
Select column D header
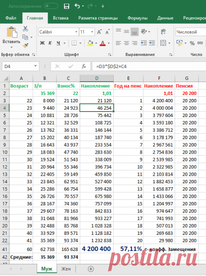pyautogui.click(x=97, y=78)
